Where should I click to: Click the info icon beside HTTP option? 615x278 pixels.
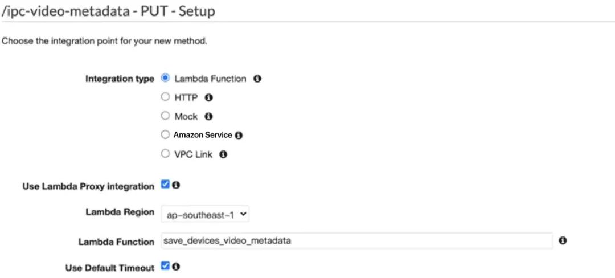[209, 97]
